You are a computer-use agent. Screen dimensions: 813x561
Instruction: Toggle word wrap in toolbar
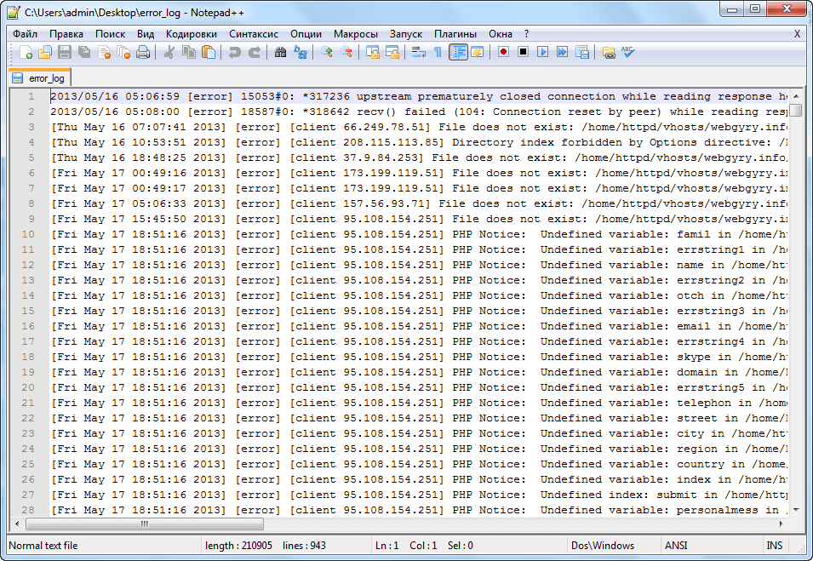pyautogui.click(x=419, y=53)
